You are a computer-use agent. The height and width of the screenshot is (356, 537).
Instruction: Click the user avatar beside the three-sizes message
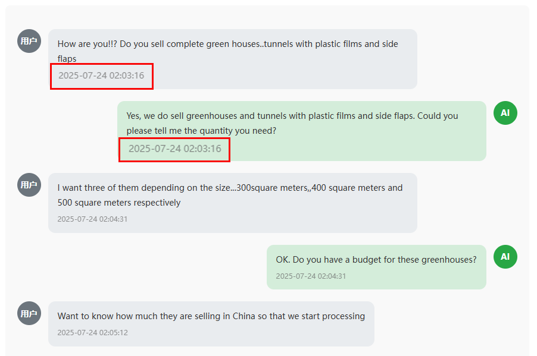click(29, 185)
